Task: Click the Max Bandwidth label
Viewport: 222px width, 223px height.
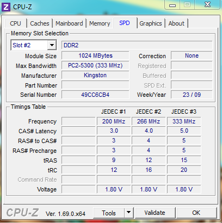Action: pos(36,66)
